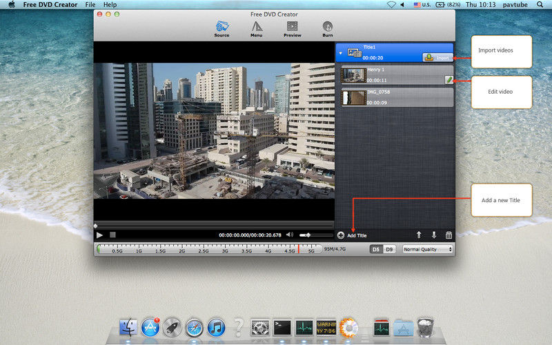Open the Help menu
Viewport: 552px width, 345px height.
pyautogui.click(x=110, y=5)
